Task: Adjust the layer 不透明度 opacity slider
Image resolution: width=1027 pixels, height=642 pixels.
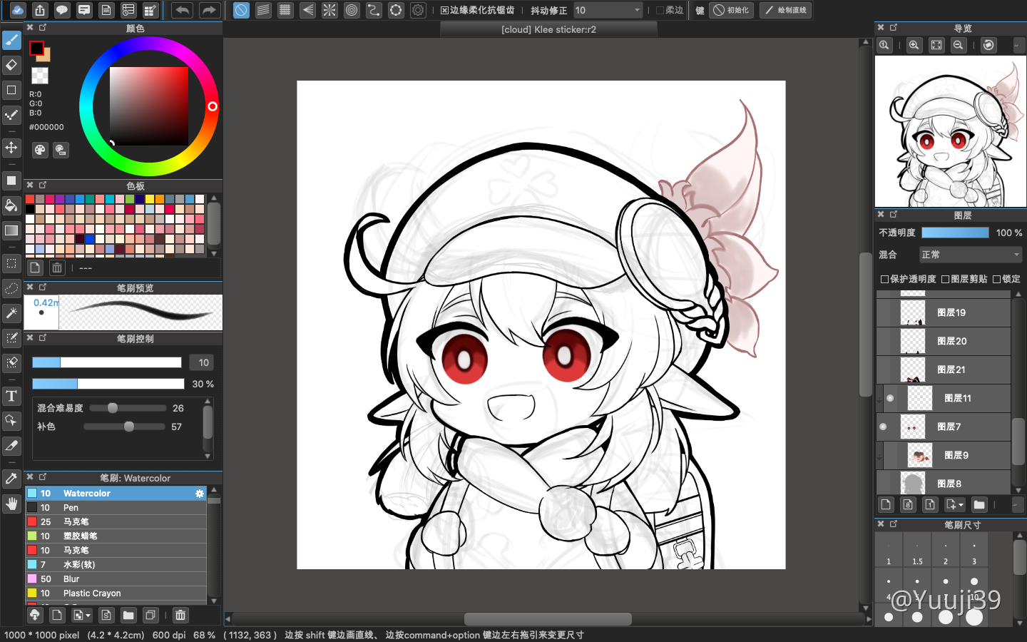Action: [x=955, y=233]
